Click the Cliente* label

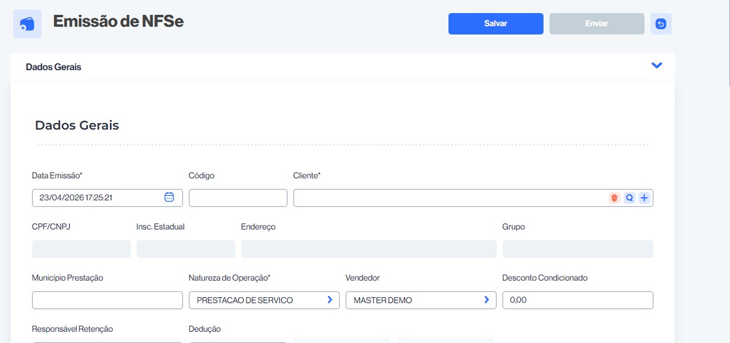tap(307, 175)
